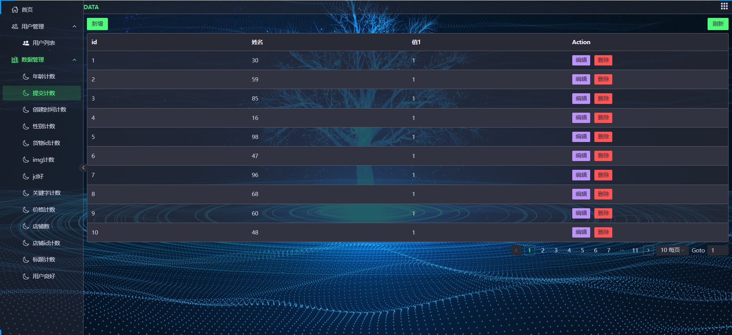Image resolution: width=732 pixels, height=335 pixels.
Task: Click the moon icon beside 性别计数
Action: pos(26,126)
